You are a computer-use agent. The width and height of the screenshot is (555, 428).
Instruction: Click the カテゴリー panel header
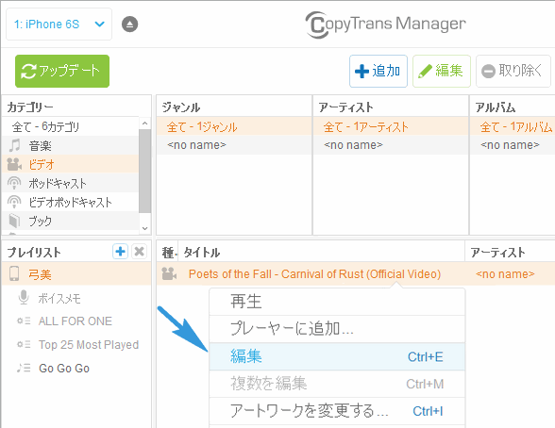(x=76, y=107)
